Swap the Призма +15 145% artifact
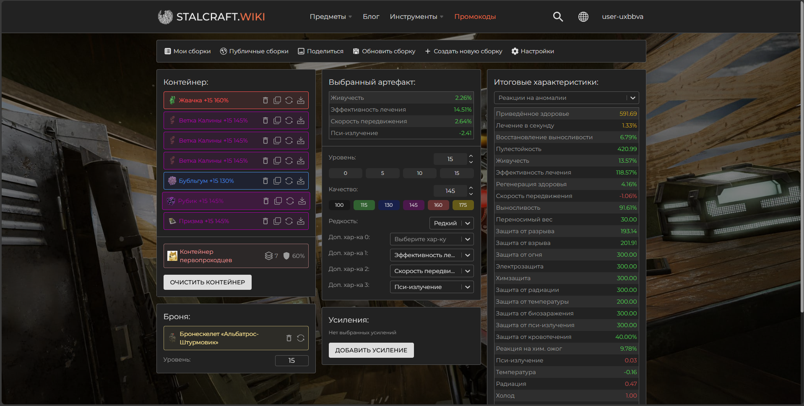804x406 pixels. click(289, 221)
